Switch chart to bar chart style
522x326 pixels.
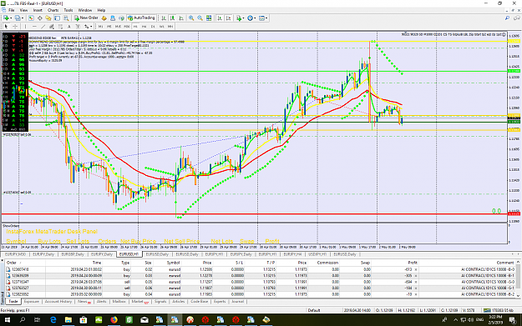click(x=164, y=18)
